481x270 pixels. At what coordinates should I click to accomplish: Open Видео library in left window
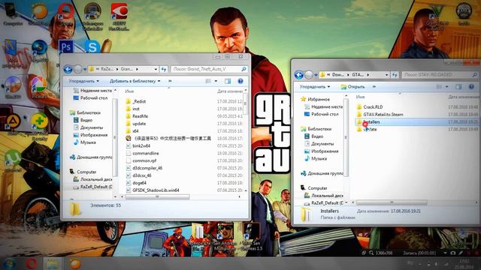coord(86,120)
